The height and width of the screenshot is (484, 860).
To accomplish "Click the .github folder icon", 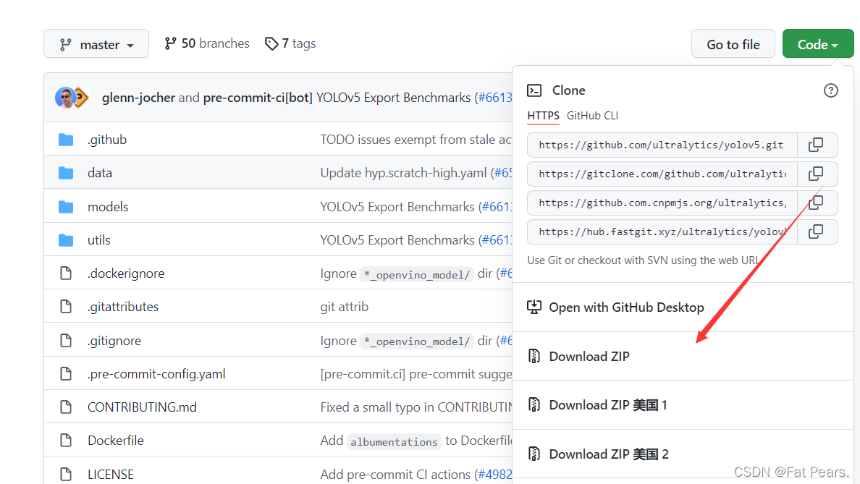I will pos(66,140).
